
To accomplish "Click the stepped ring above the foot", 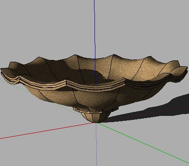I will pyautogui.click(x=95, y=111).
